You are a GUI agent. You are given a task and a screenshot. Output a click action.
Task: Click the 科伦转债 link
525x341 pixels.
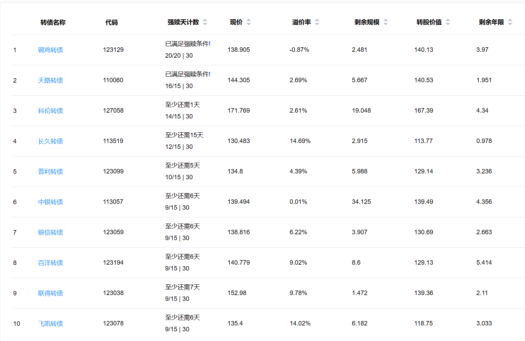(x=50, y=111)
